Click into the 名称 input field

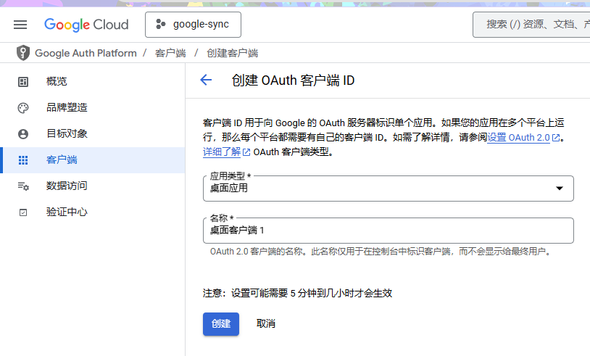point(389,231)
